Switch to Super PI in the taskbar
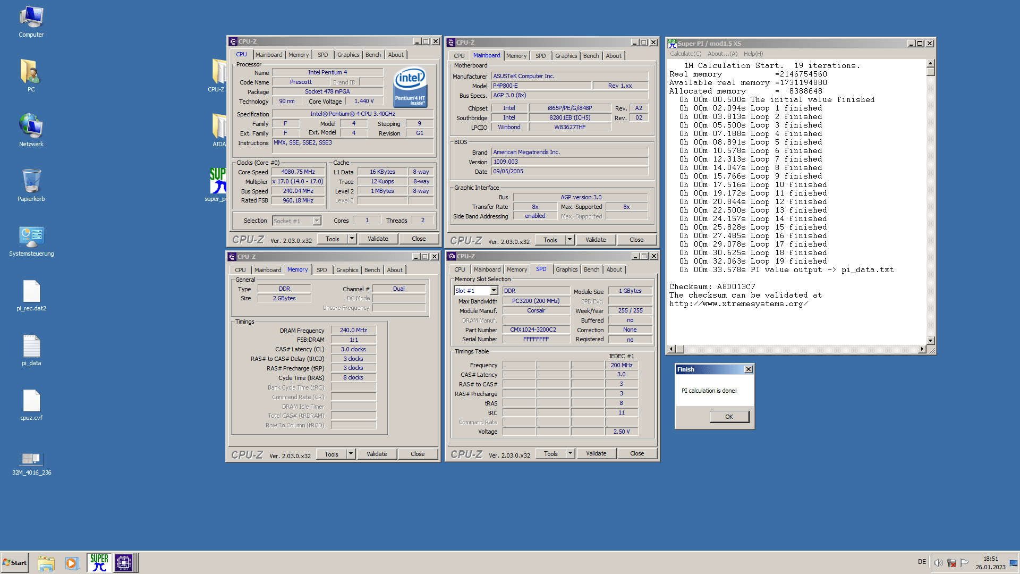This screenshot has height=574, width=1020. coord(99,563)
